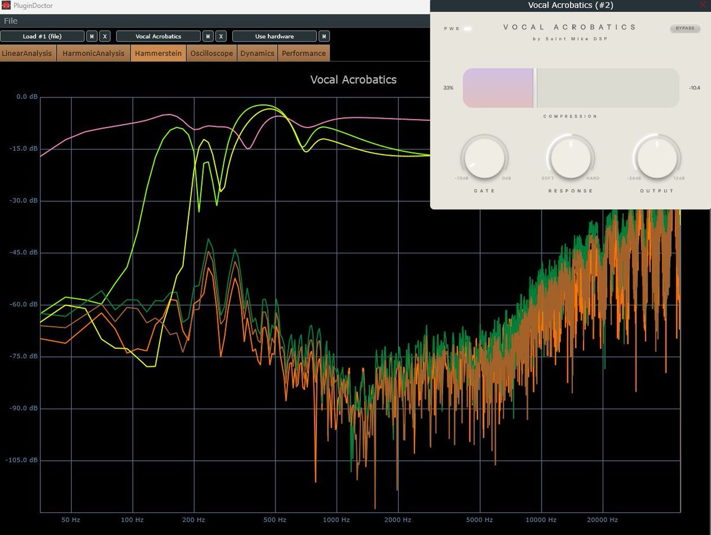The height and width of the screenshot is (535, 711).
Task: Click the PluginDoctor app icon in title bar
Action: 5,5
